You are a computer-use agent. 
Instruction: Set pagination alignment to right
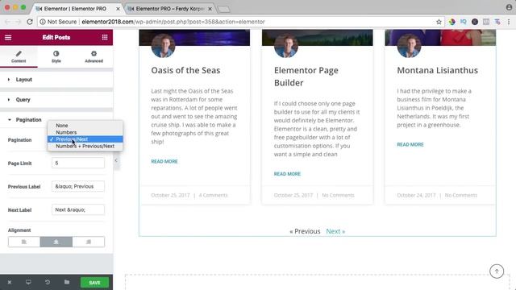click(89, 242)
